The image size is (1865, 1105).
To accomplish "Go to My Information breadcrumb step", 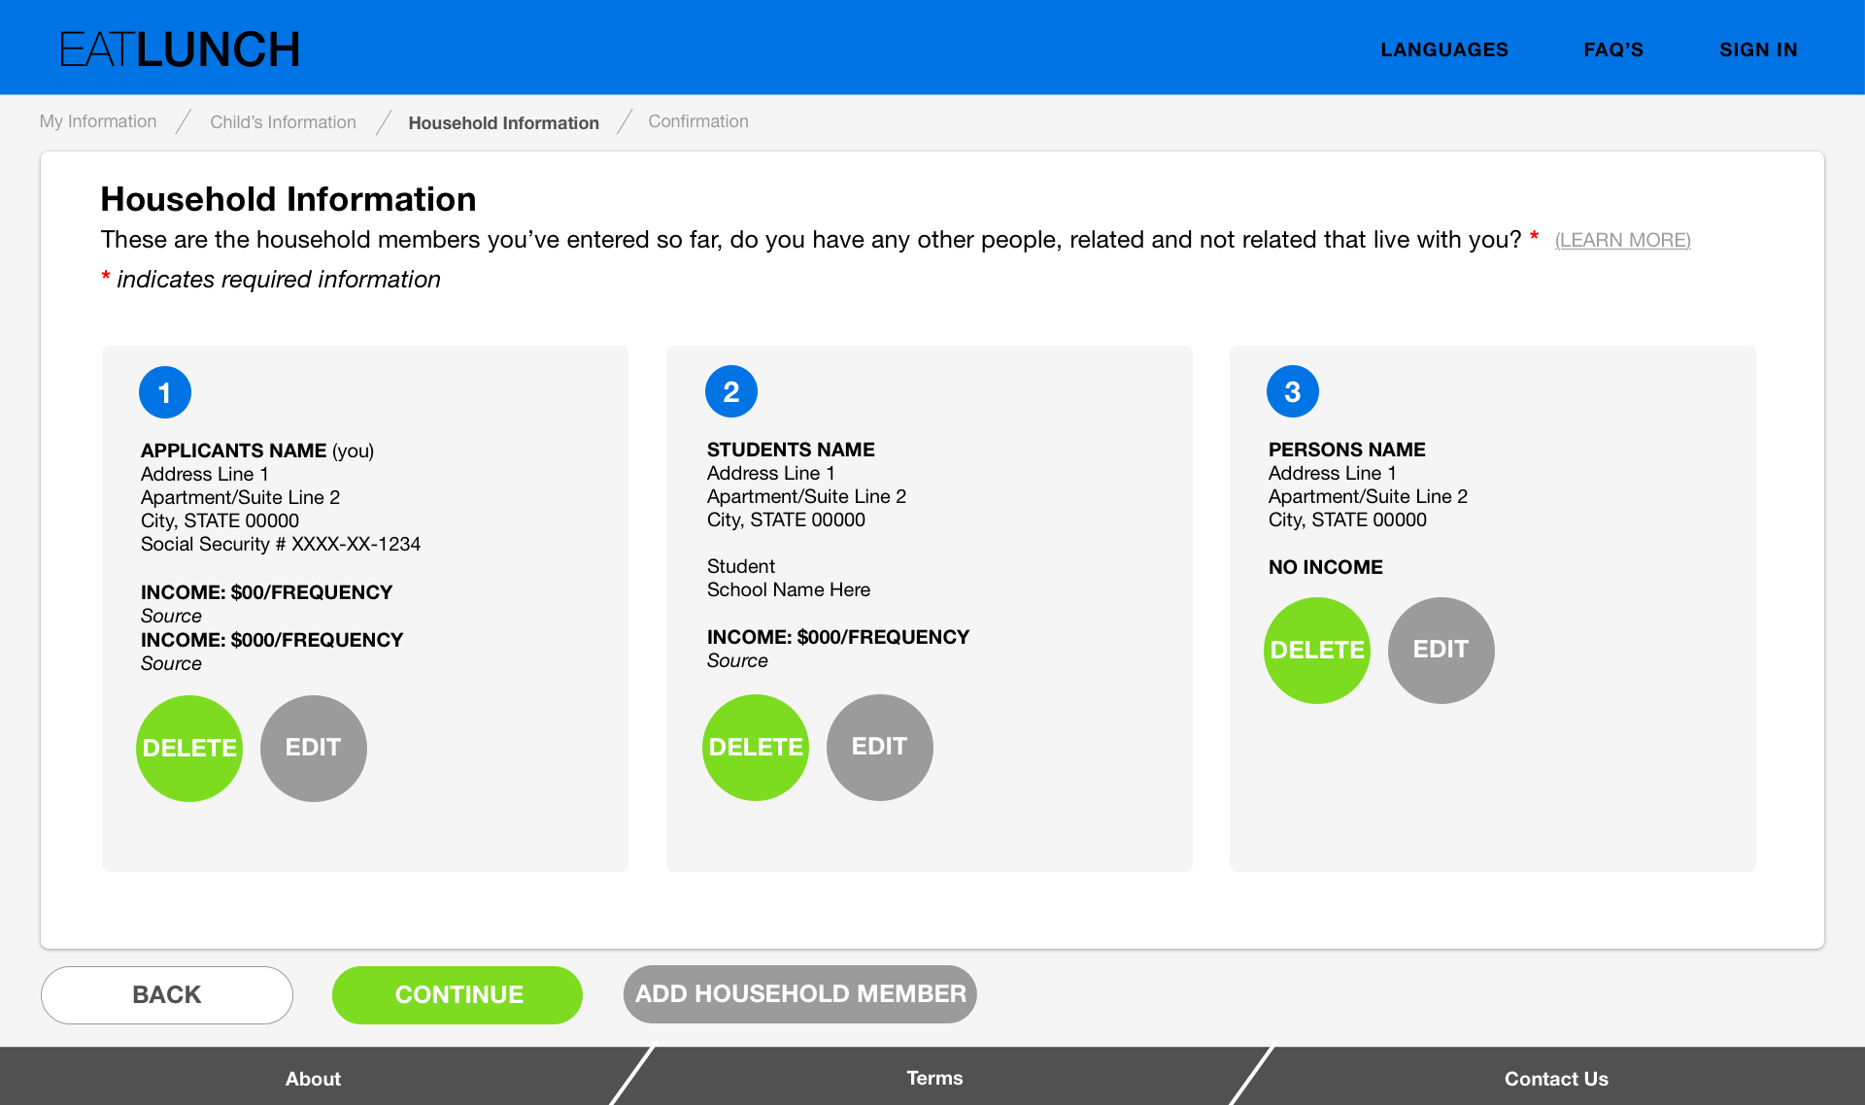I will point(98,121).
